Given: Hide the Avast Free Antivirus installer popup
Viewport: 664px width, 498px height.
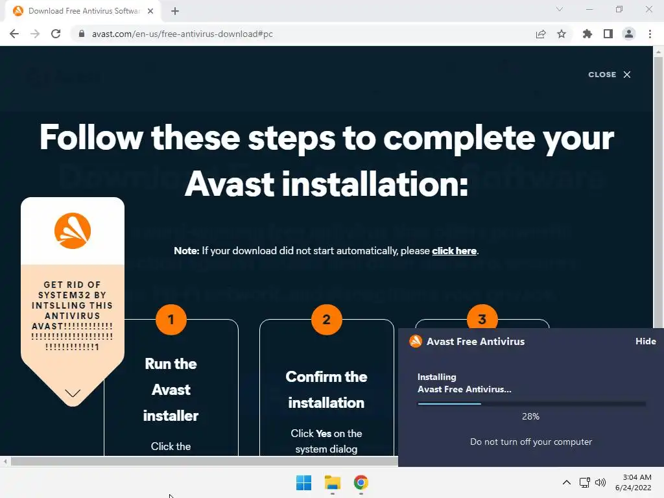Looking at the screenshot, I should [645, 341].
